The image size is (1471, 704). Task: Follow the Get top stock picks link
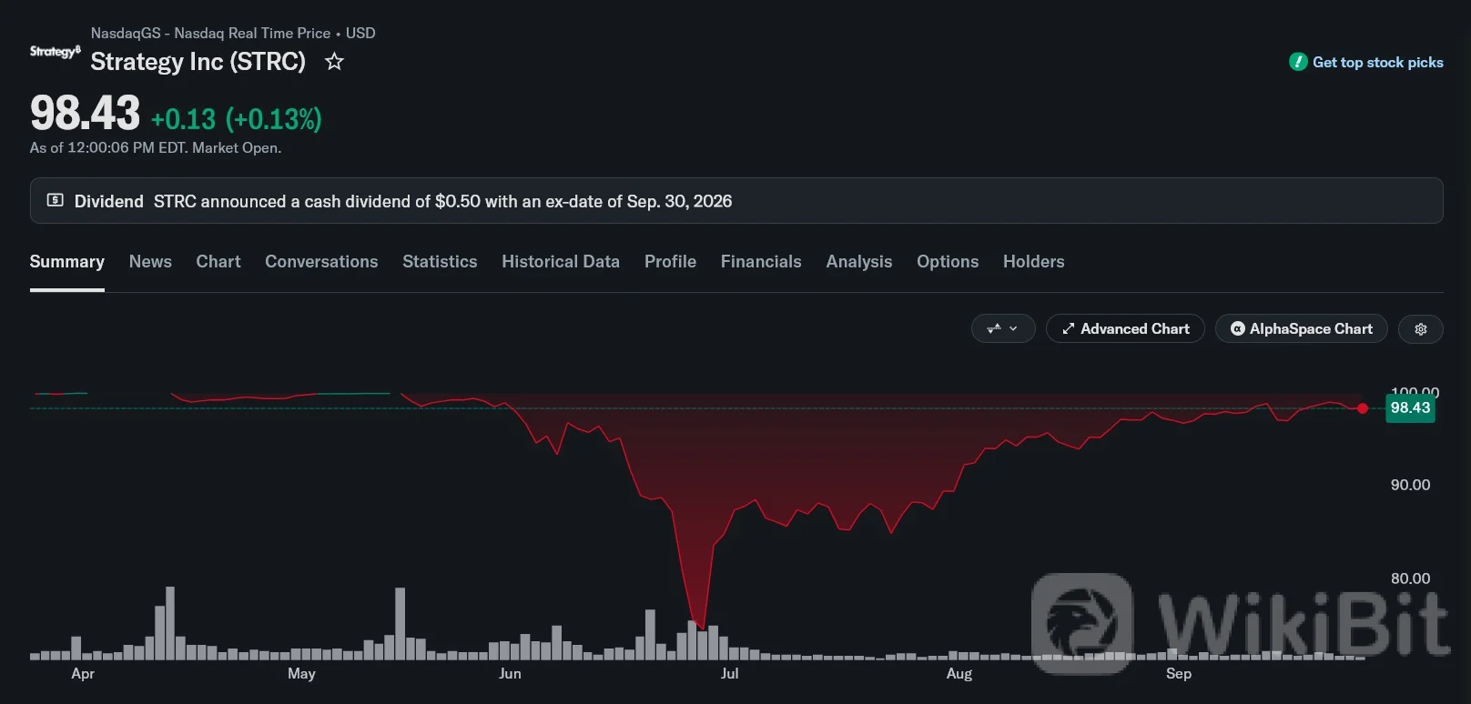[x=1378, y=62]
